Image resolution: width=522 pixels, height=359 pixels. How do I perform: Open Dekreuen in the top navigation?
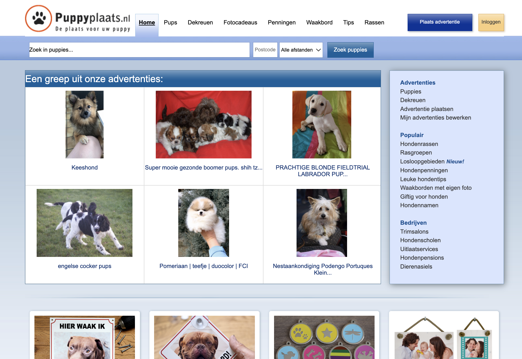(200, 22)
